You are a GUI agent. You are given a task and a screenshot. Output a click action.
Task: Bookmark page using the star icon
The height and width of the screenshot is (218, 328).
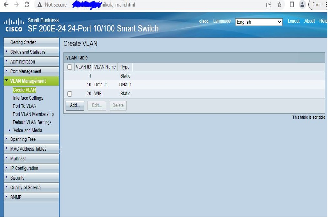279,5
